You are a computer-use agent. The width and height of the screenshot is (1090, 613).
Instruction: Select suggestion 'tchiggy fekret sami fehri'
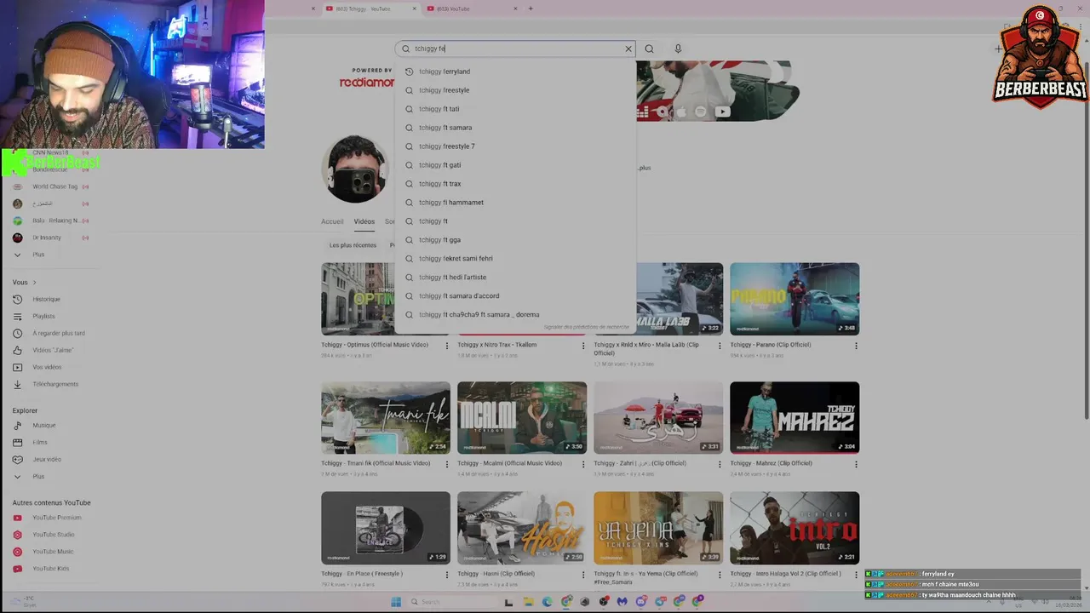tap(515, 259)
